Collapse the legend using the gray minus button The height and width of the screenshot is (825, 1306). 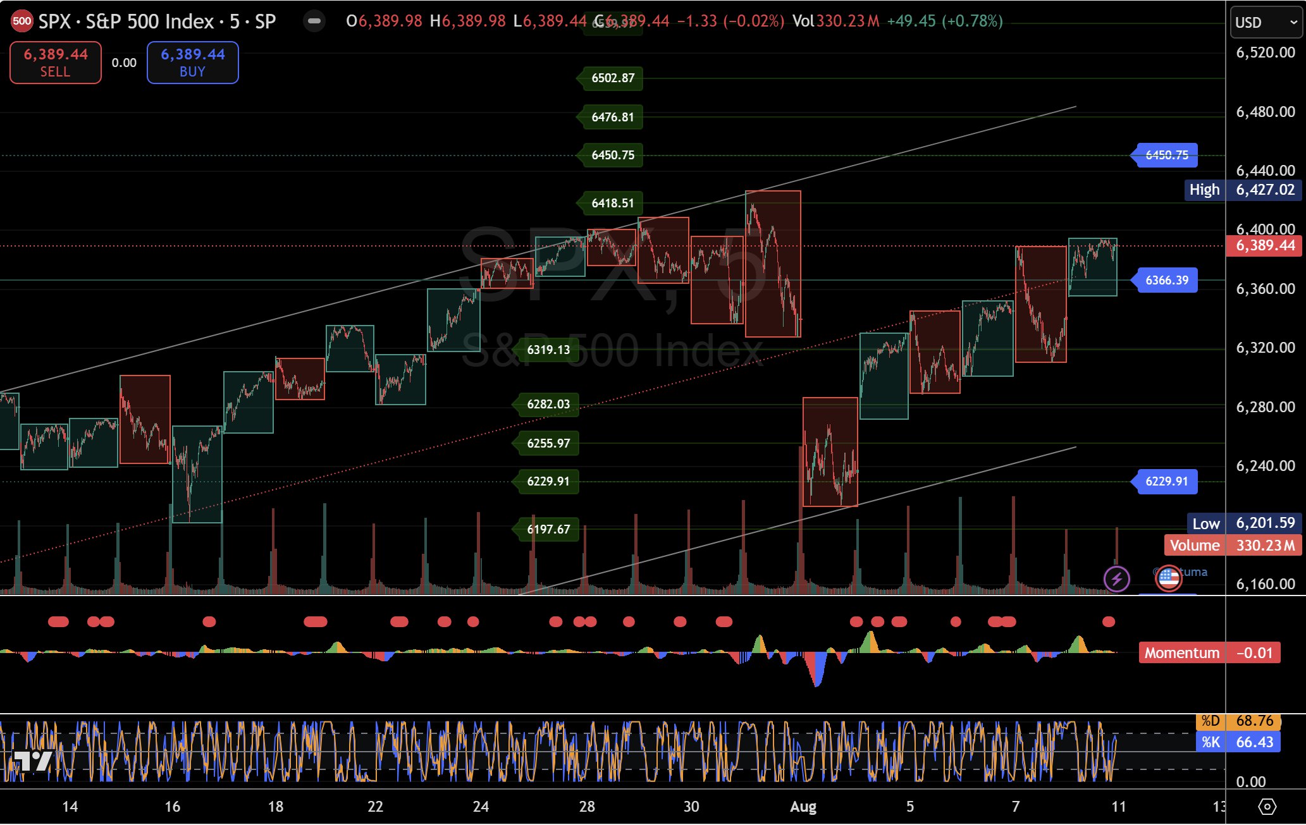point(314,21)
